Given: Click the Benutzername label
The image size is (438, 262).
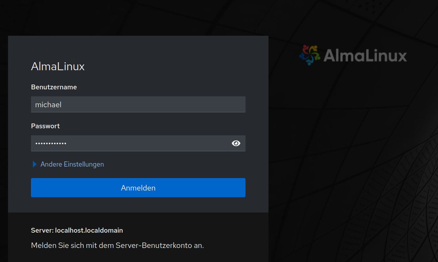Looking at the screenshot, I should (x=54, y=87).
